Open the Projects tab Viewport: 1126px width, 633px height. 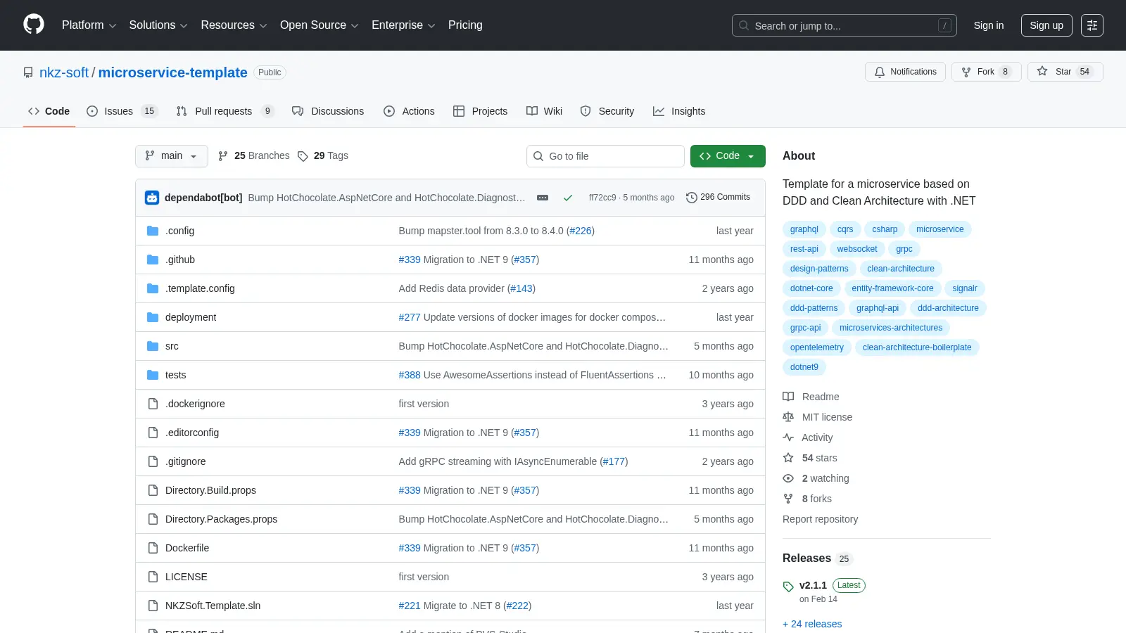[480, 111]
